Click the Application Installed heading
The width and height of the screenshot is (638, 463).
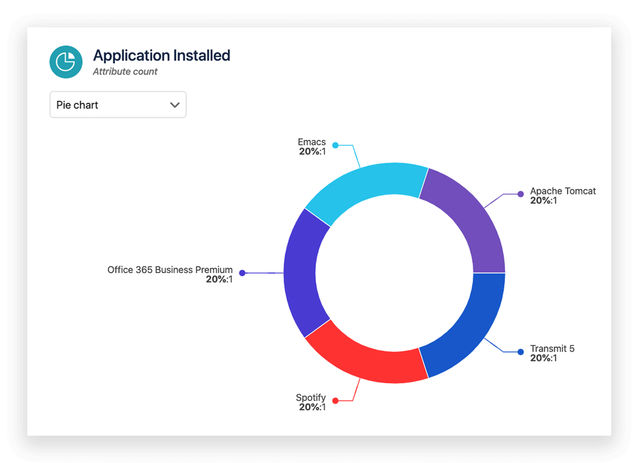pos(161,55)
